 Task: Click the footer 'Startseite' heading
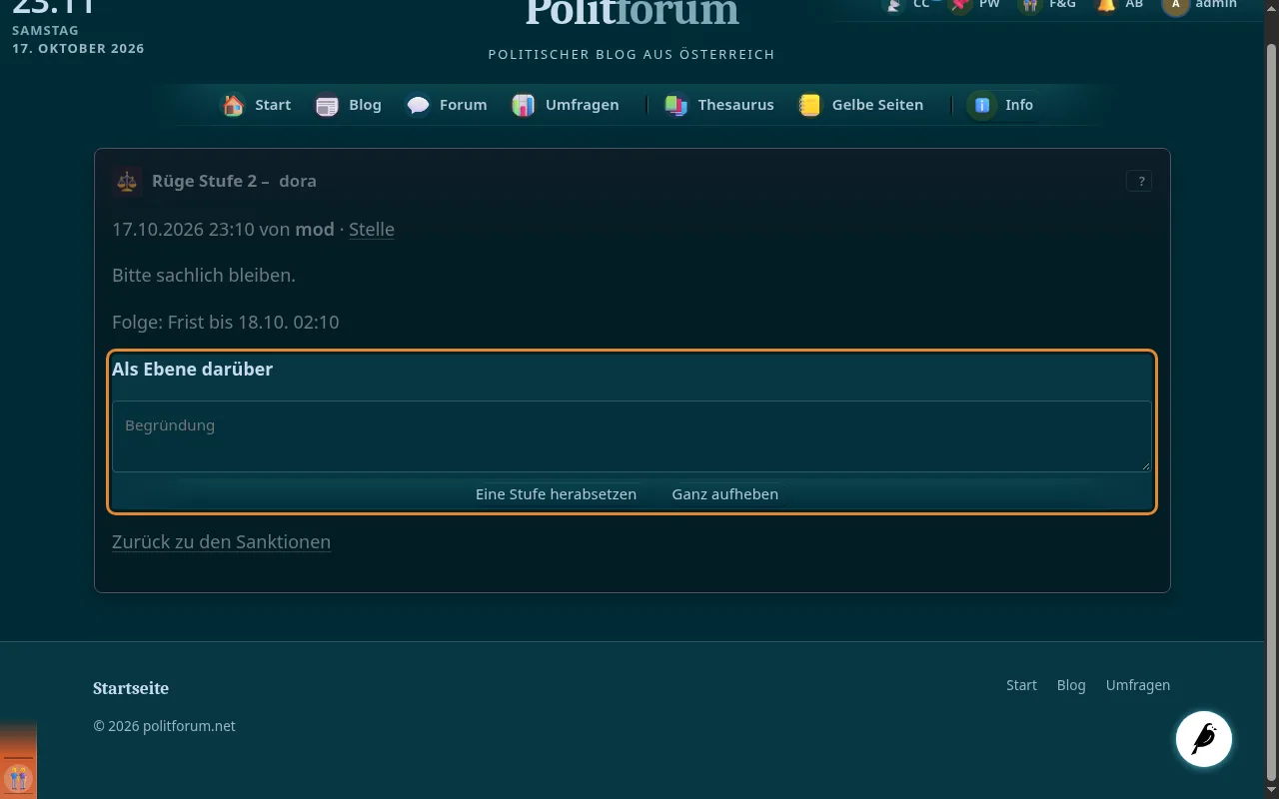(x=131, y=688)
